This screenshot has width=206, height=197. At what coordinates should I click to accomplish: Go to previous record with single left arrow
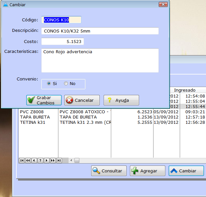tap(34, 161)
